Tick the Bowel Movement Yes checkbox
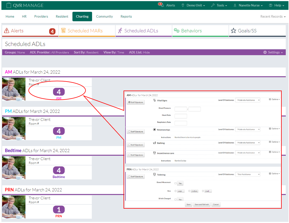This screenshot has width=289, height=223. pyautogui.click(x=176, y=183)
